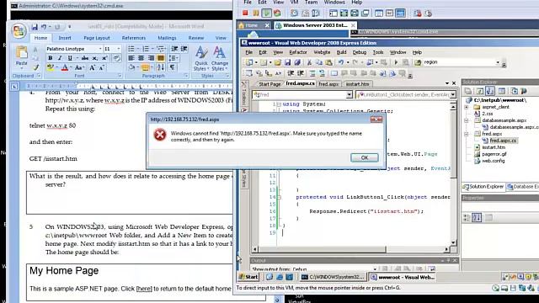Toggle Superscript in Word Font group
The height and width of the screenshot is (303, 539).
tap(104, 58)
